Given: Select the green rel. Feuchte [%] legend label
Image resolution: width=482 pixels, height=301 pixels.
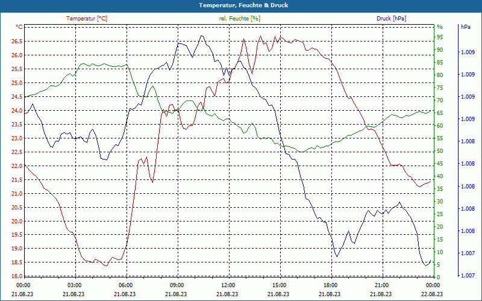Looking at the screenshot, I should (240, 19).
